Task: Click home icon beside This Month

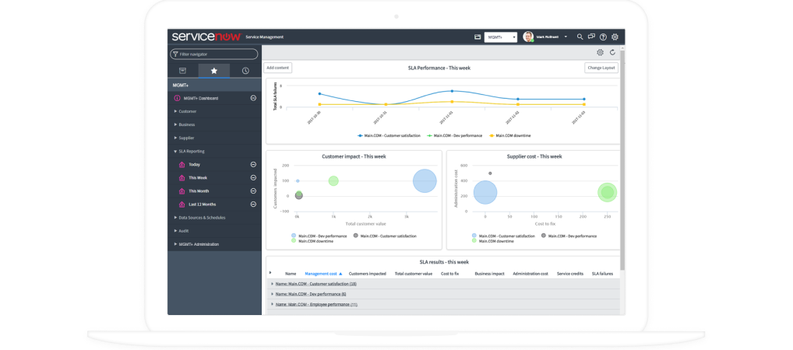Action: (182, 191)
